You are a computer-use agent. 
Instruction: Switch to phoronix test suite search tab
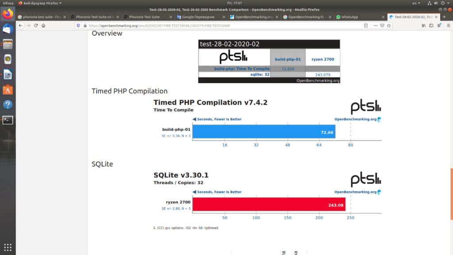click(x=42, y=17)
